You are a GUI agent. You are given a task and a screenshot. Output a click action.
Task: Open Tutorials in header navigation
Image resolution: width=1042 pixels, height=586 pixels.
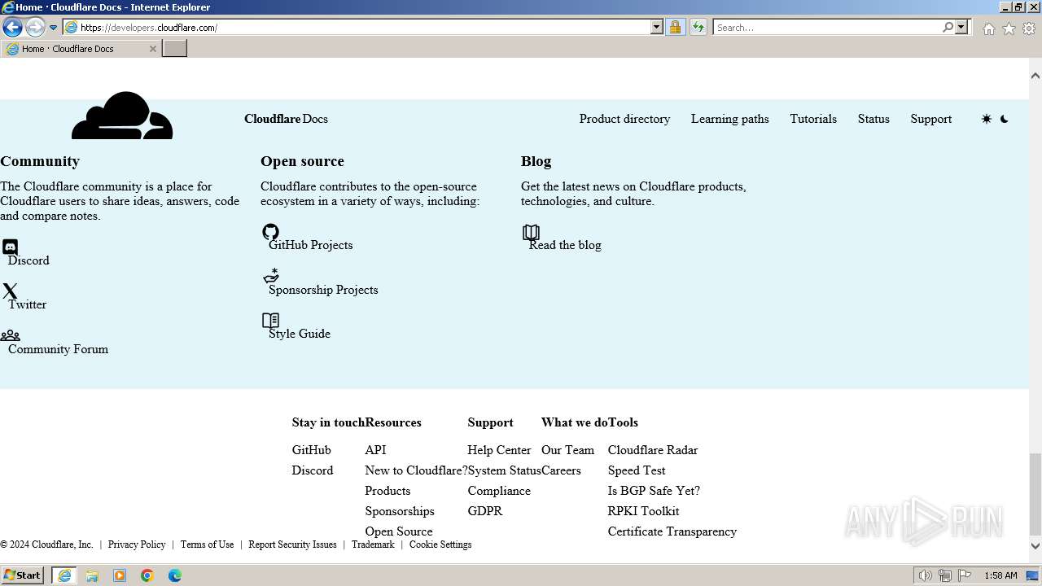coord(813,119)
